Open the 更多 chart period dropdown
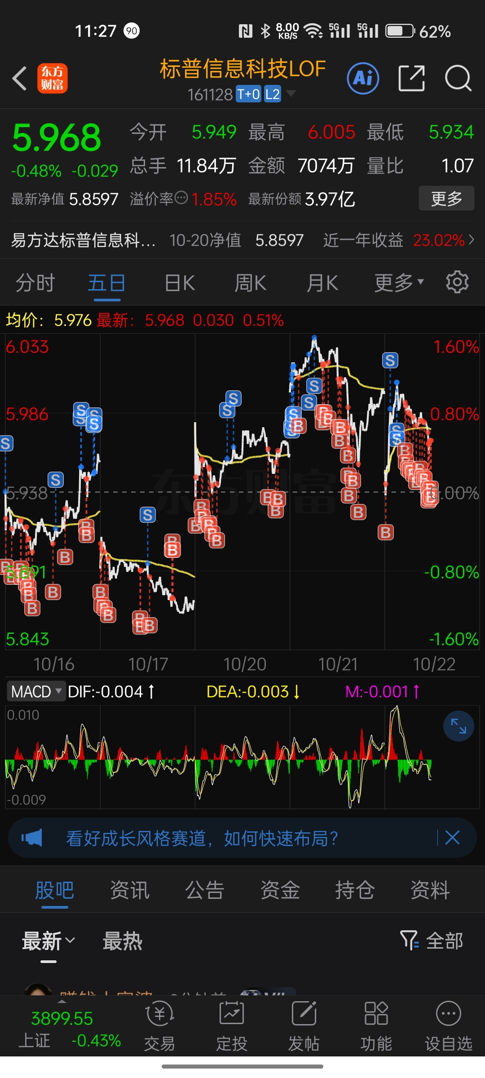485x1078 pixels. pos(399,283)
